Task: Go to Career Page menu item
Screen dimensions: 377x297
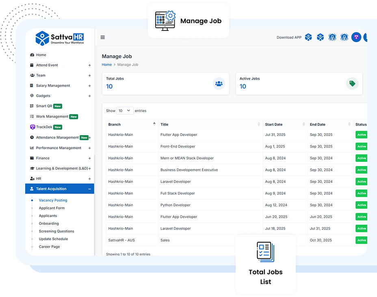Action: pyautogui.click(x=49, y=247)
